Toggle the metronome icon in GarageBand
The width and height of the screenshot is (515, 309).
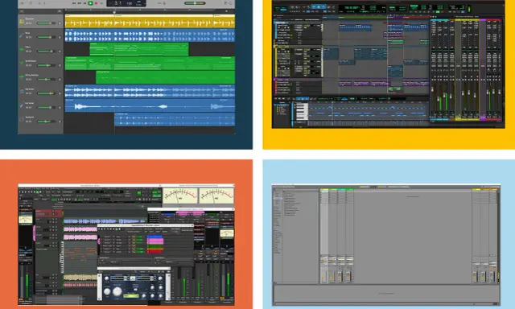(164, 3)
